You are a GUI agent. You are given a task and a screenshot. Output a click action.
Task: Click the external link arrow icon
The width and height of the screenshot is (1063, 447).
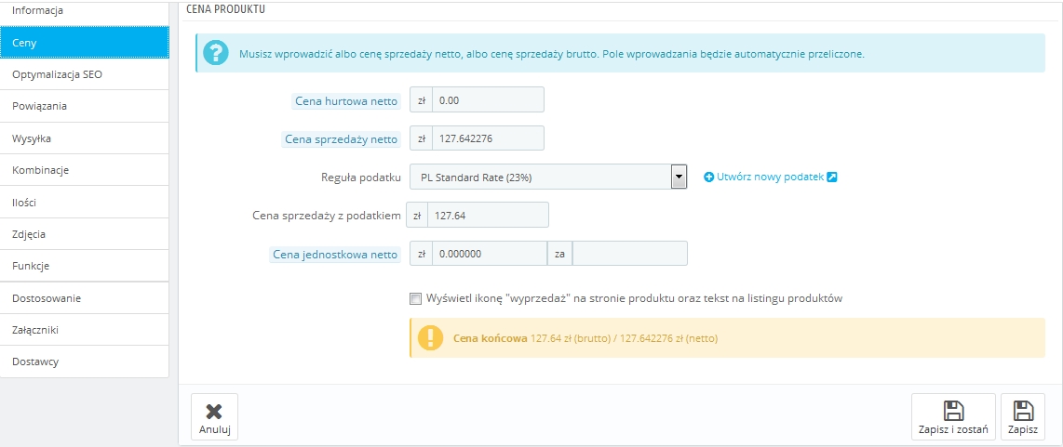click(x=832, y=177)
